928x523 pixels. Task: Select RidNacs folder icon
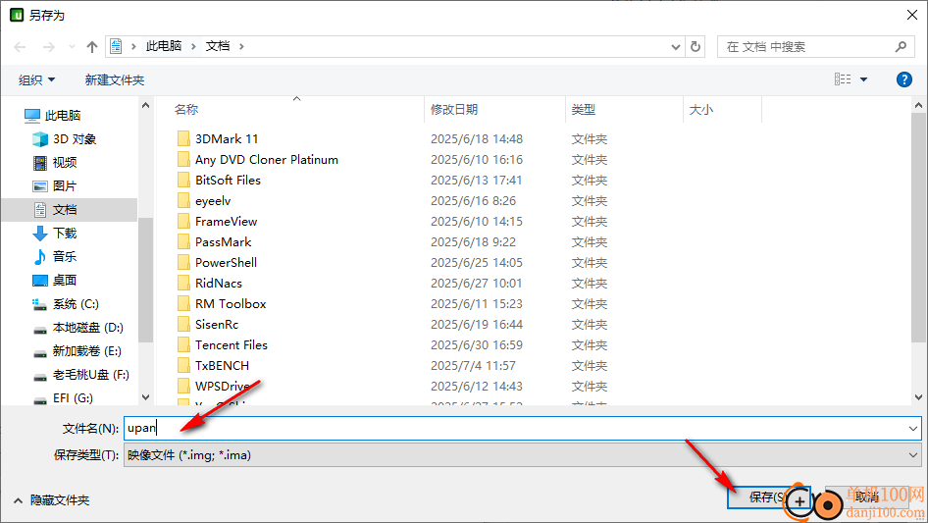[183, 284]
